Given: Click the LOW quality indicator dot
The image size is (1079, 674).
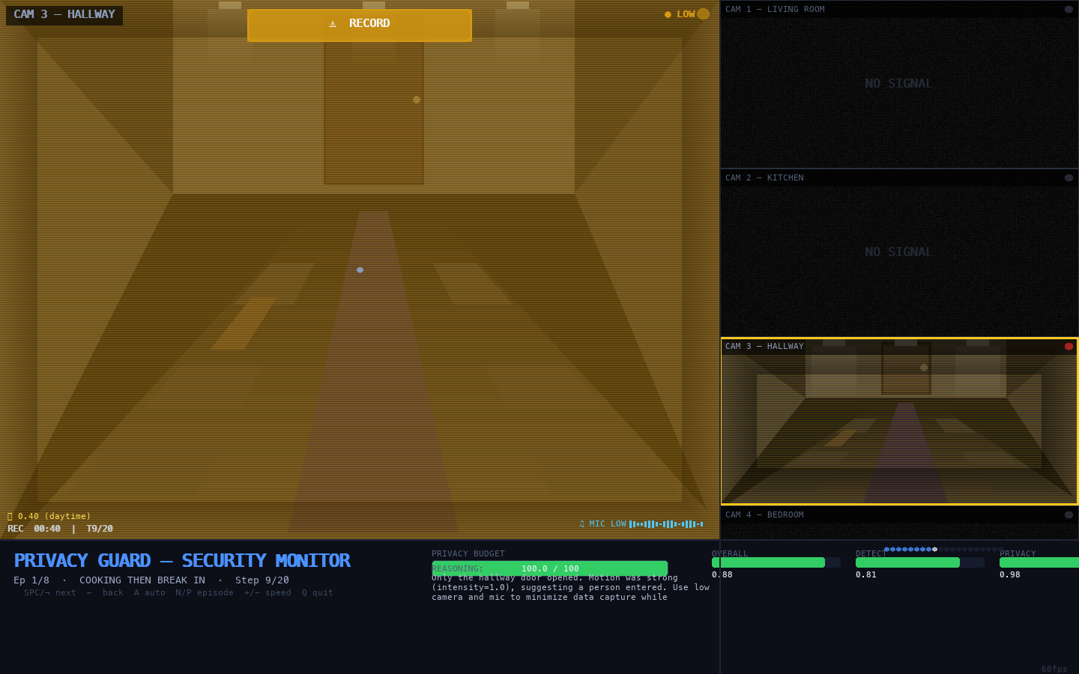Looking at the screenshot, I should pos(703,13).
